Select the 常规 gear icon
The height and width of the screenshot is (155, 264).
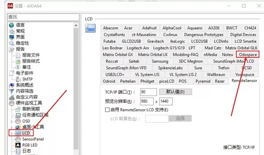coord(12,31)
